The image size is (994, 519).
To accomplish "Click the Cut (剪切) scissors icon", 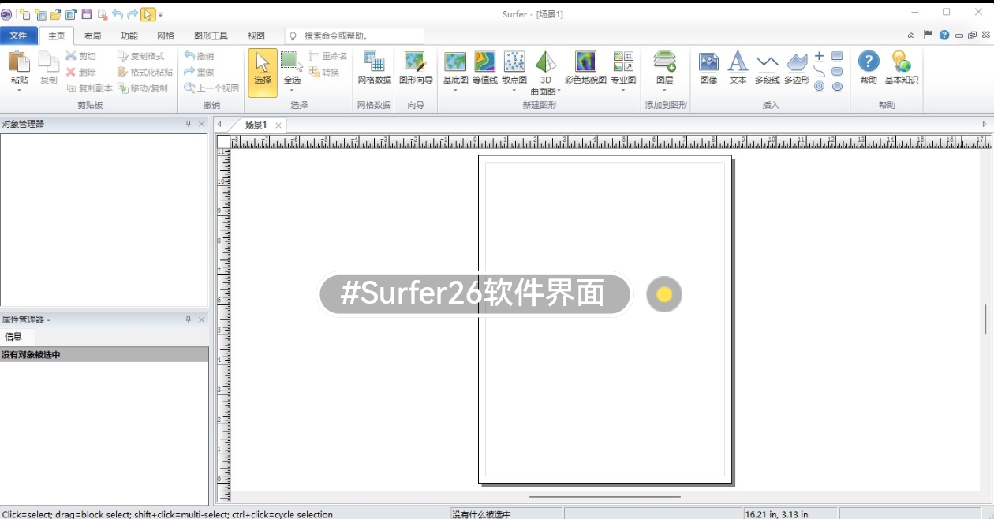I will 71,56.
